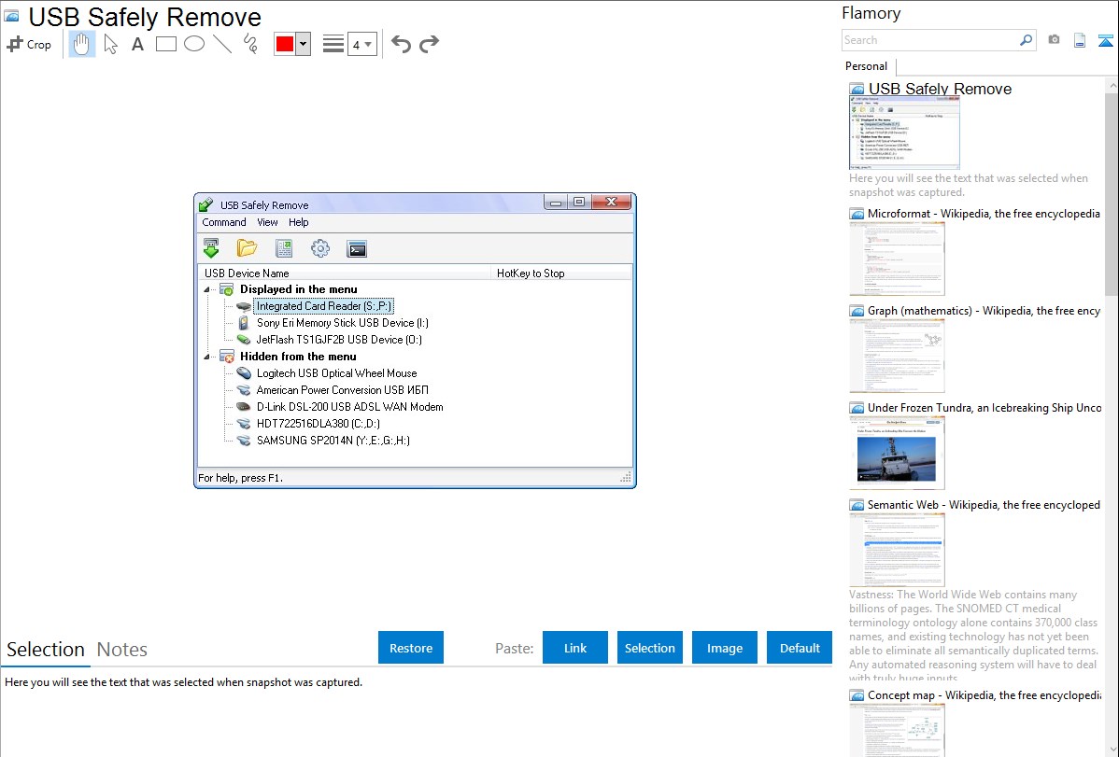Pick the ellipse shape tool
This screenshot has height=757, width=1119.
[194, 44]
